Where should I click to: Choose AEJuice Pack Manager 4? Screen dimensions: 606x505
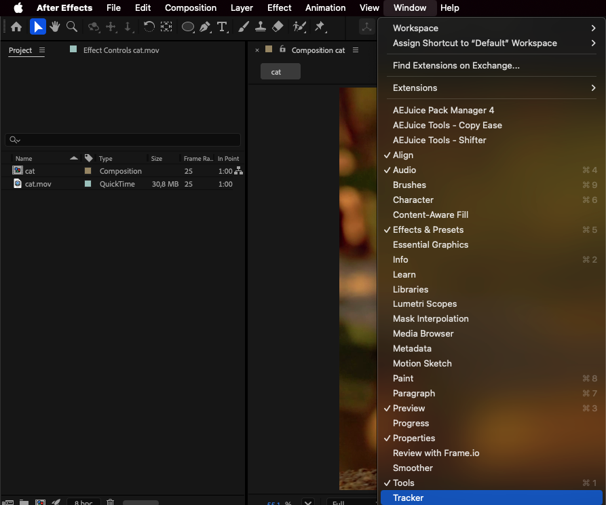(491, 110)
